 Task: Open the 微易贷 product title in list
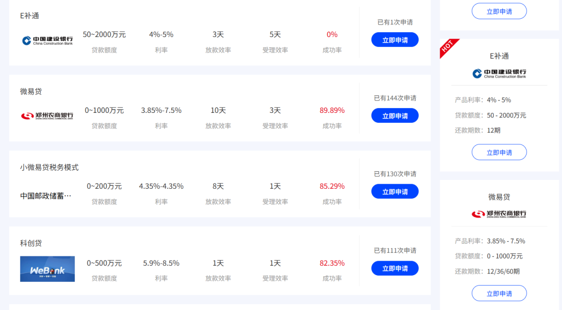click(x=31, y=92)
